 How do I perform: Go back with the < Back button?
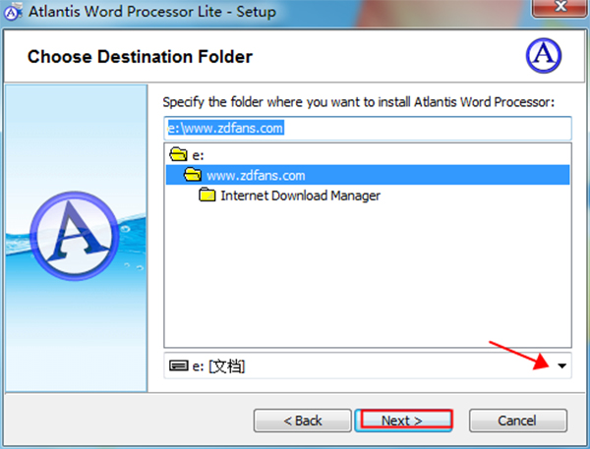[x=302, y=421]
